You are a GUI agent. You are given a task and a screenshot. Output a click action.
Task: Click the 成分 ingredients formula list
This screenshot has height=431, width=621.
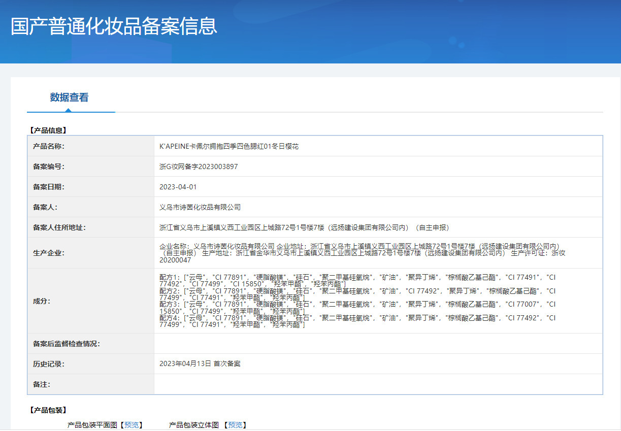[x=357, y=301]
